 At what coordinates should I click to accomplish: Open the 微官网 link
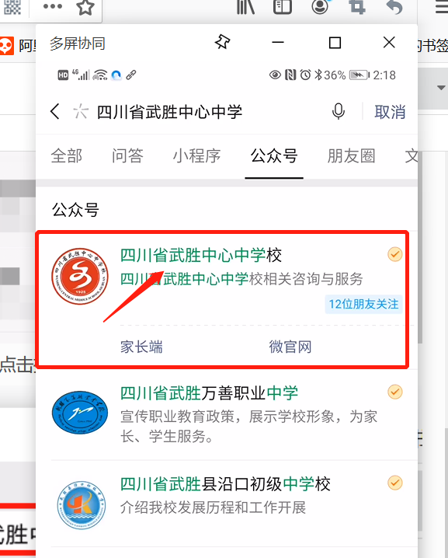[290, 347]
